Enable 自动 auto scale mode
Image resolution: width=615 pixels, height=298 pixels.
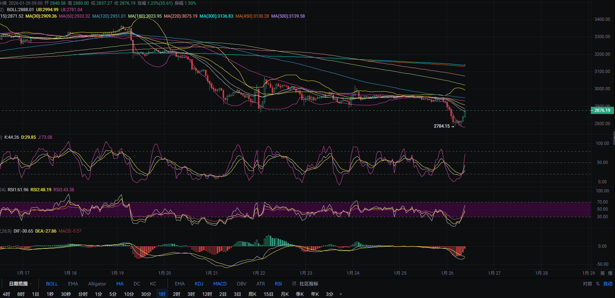[608, 284]
